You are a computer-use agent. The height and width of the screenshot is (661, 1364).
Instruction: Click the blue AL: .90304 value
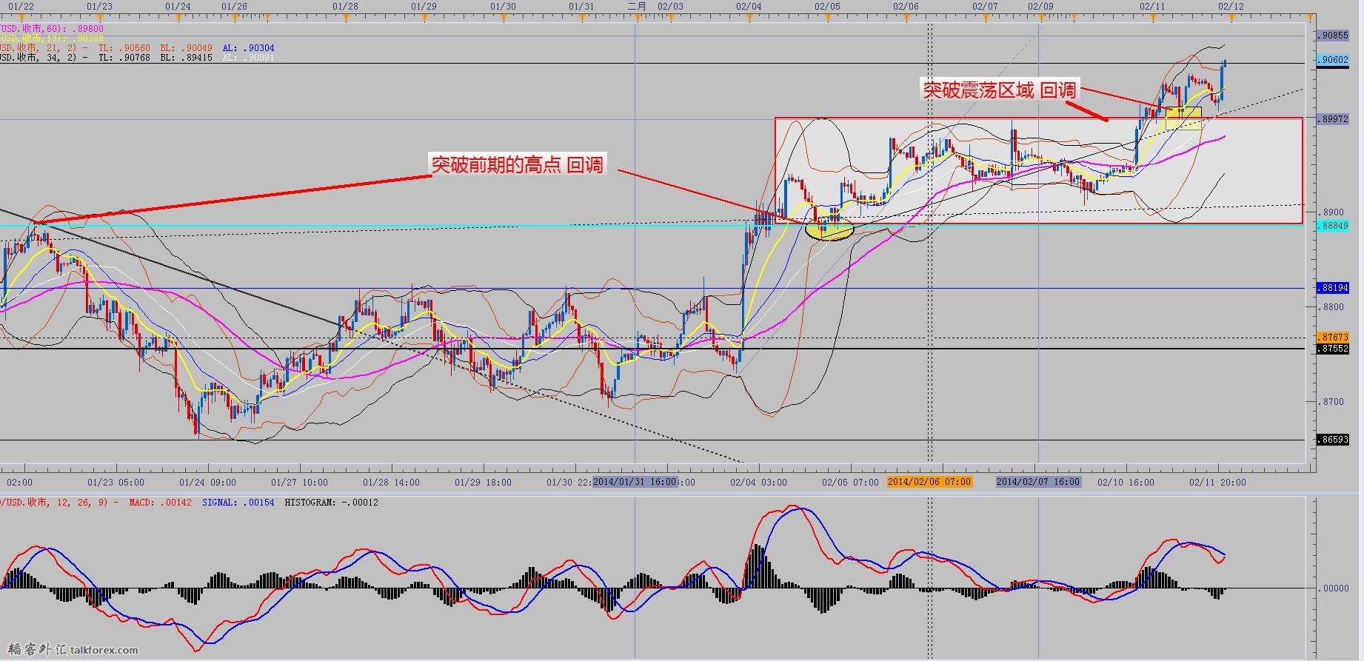pyautogui.click(x=249, y=48)
